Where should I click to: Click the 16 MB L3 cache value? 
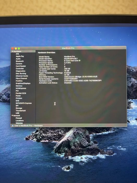tap(67, 71)
